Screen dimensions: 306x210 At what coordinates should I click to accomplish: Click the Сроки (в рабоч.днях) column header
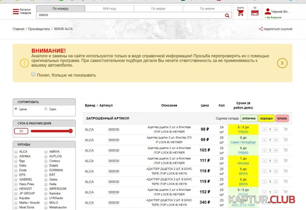click(x=243, y=105)
